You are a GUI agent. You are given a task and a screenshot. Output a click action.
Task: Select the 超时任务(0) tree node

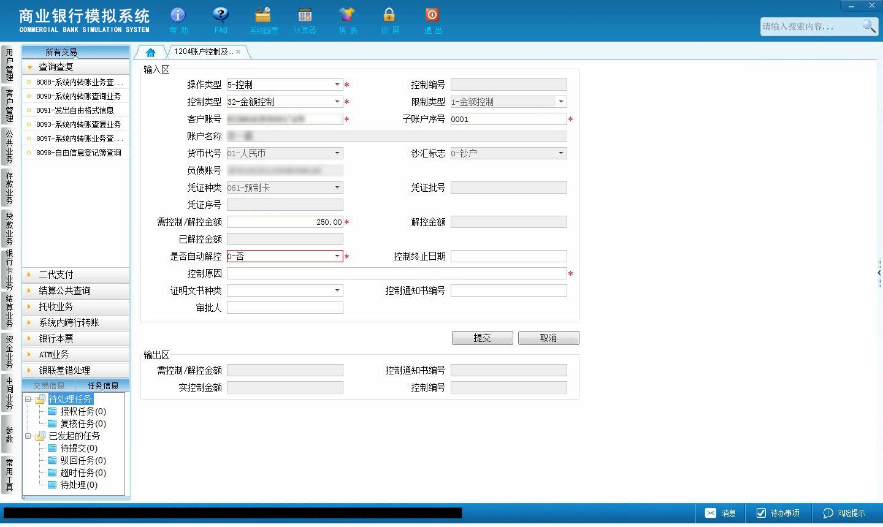[83, 472]
